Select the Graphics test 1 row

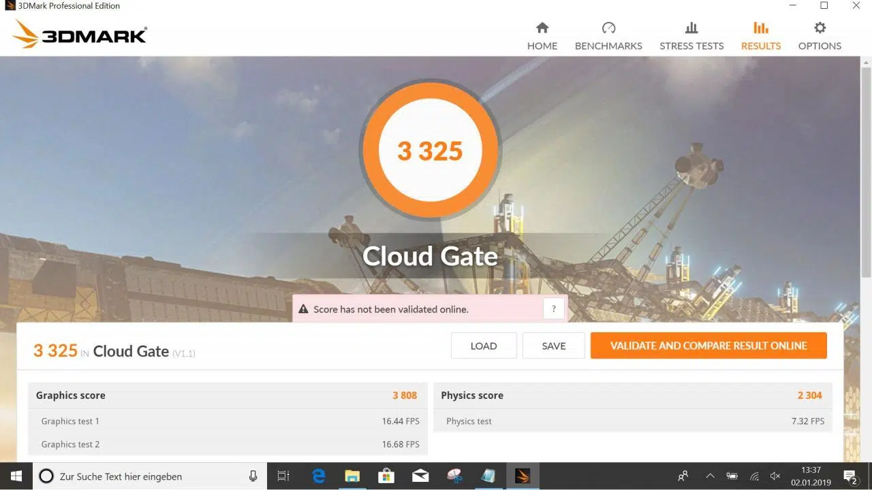click(228, 421)
